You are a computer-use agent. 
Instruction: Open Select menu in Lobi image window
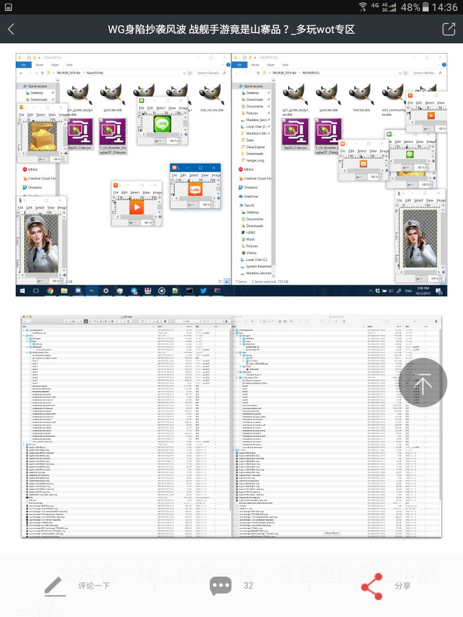tap(194, 175)
